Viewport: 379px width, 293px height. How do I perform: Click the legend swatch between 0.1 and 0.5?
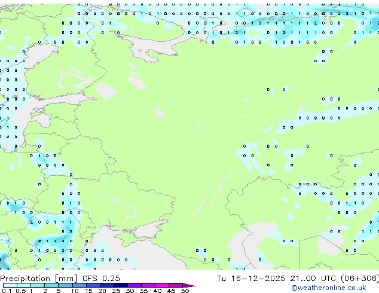tap(10, 285)
